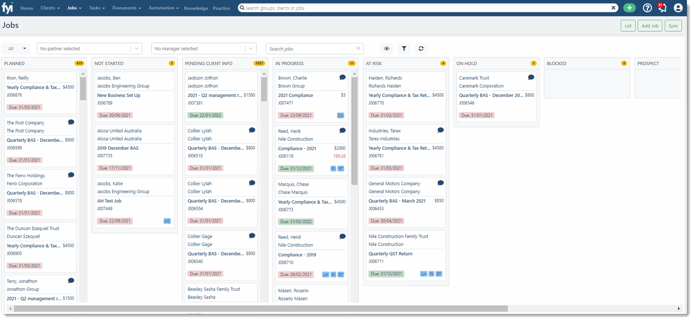Click the HS badge on AH Test Job
691x318 pixels.
[167, 221]
